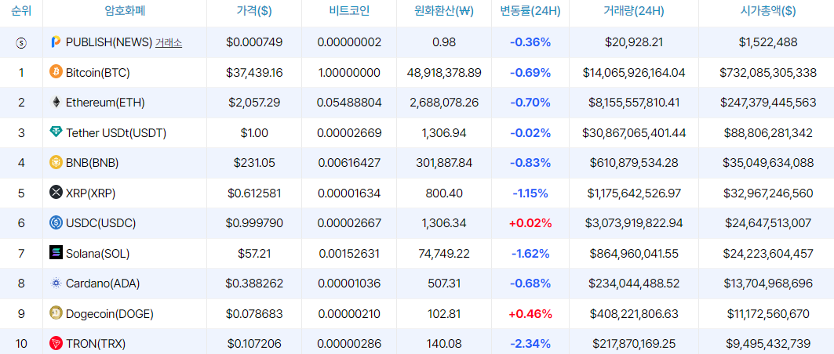
Task: Click the Solana logo icon
Action: click(x=56, y=253)
